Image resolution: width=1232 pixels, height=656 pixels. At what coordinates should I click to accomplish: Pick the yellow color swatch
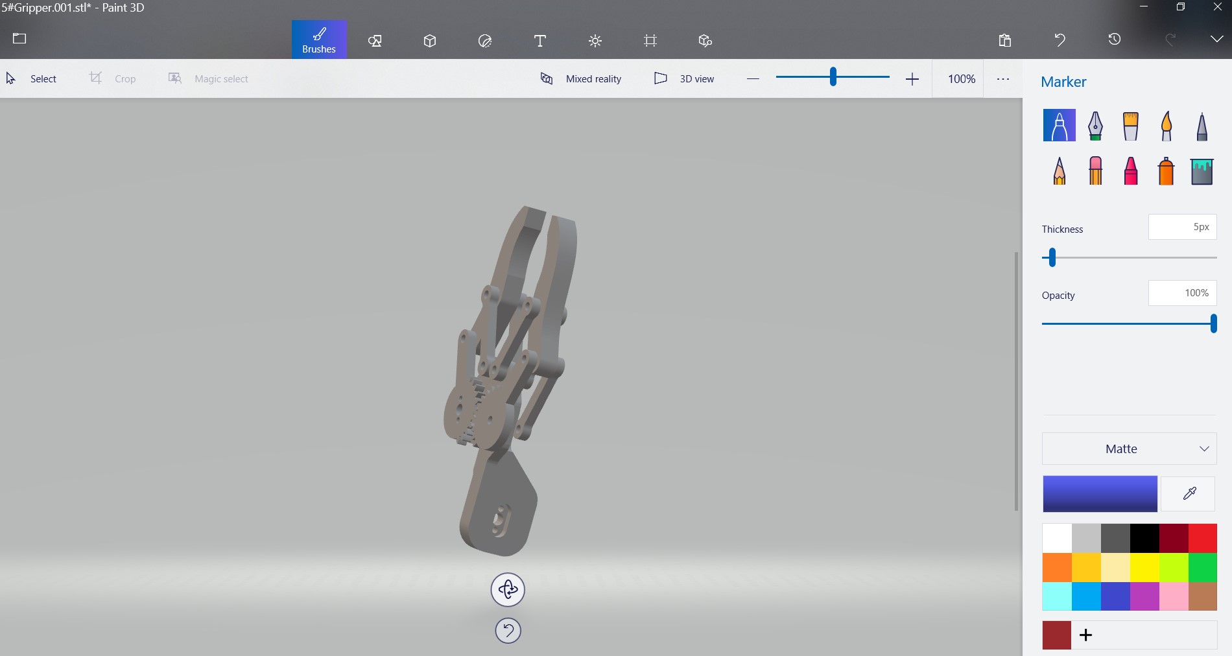(x=1144, y=567)
